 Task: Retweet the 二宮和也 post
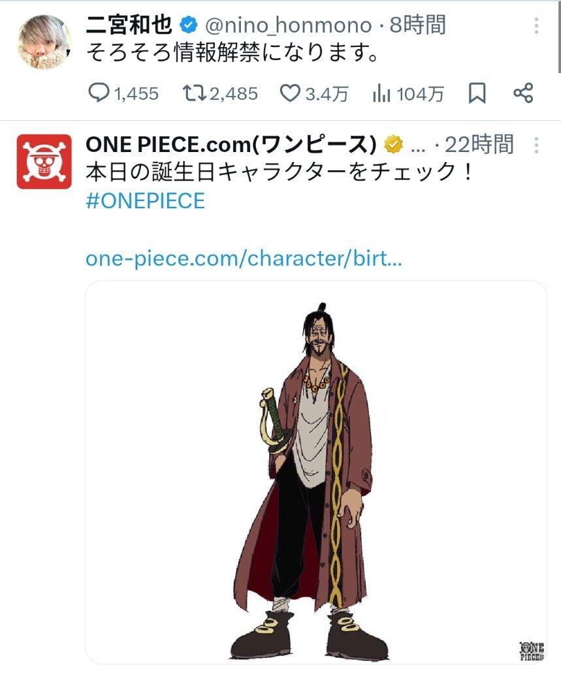[193, 94]
